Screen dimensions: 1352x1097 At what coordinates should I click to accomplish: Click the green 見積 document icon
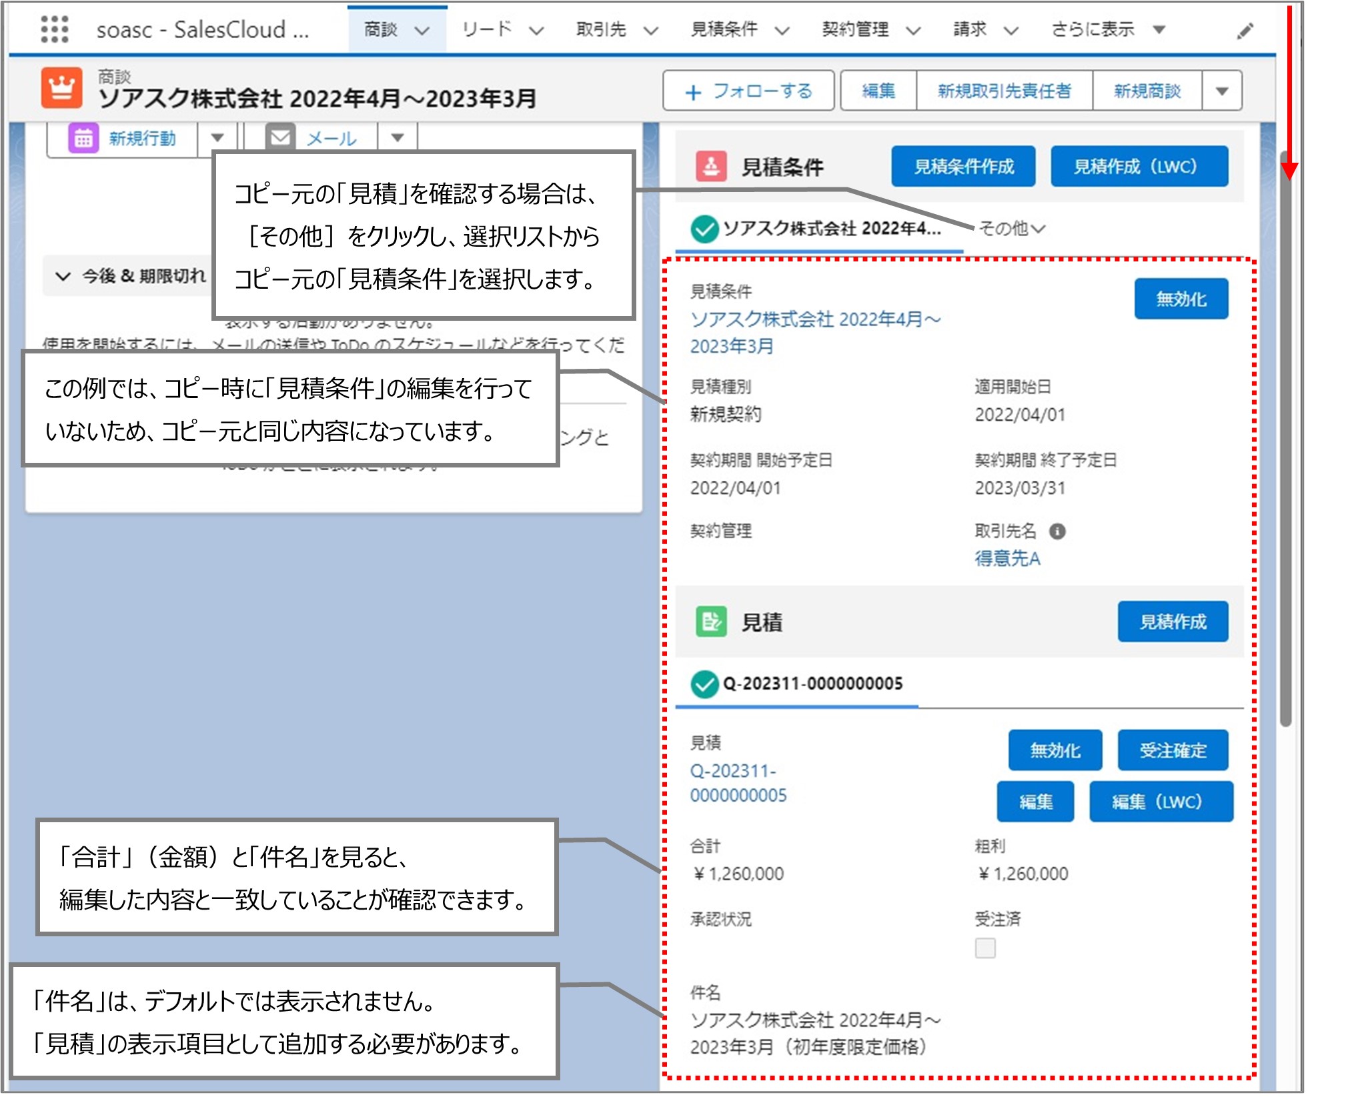click(711, 622)
